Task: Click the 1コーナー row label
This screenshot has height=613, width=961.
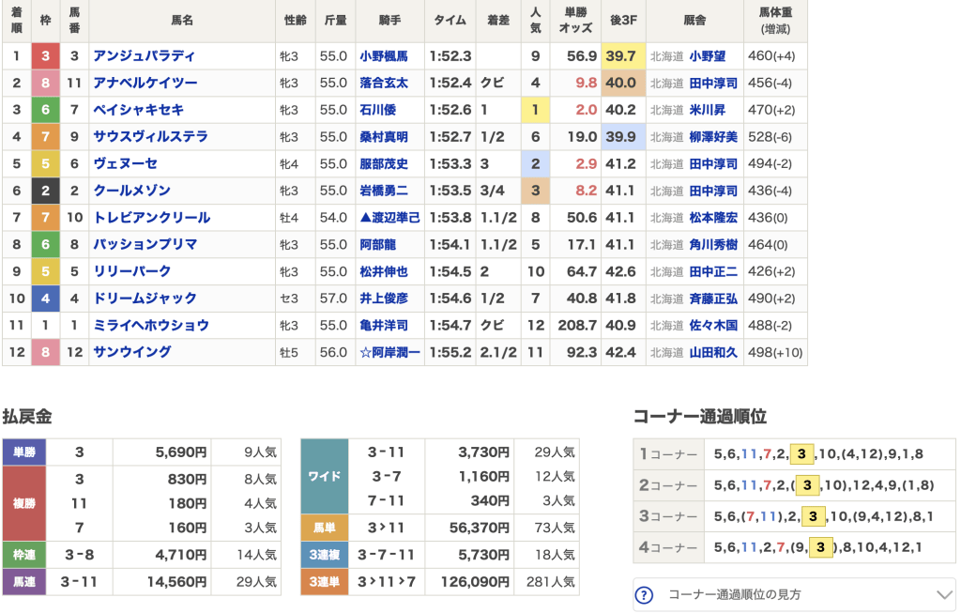Action: tap(668, 454)
